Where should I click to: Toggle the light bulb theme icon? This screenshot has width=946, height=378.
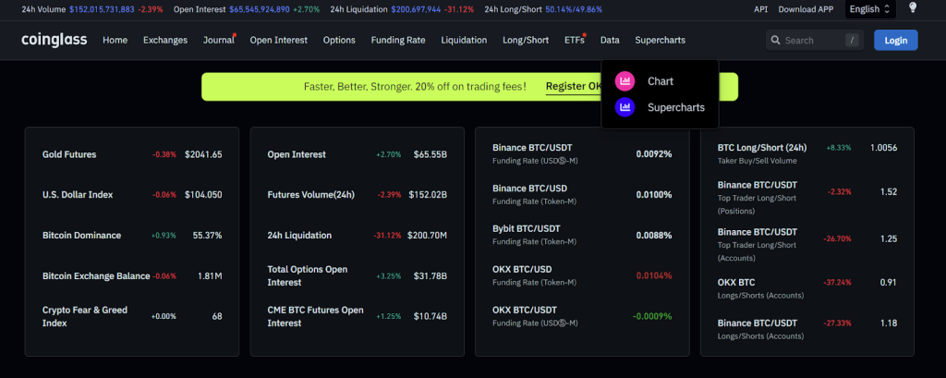(912, 7)
